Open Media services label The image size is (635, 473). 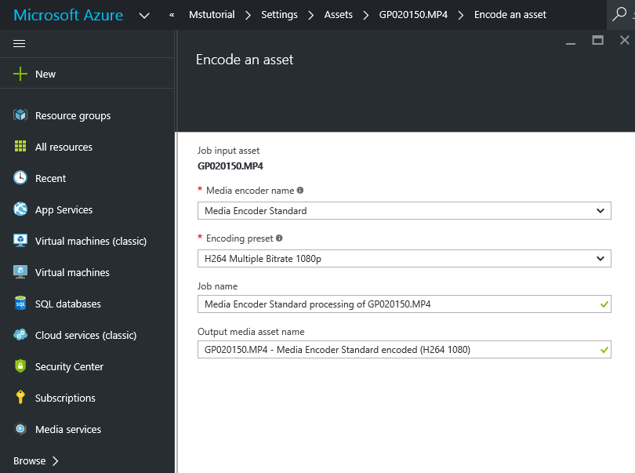68,429
